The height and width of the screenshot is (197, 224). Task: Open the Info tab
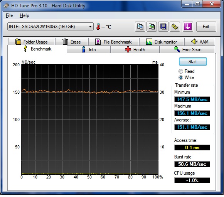click(x=89, y=50)
